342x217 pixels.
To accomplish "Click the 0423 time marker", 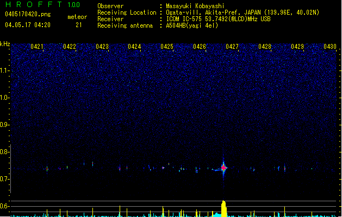I will pyautogui.click(x=102, y=47).
